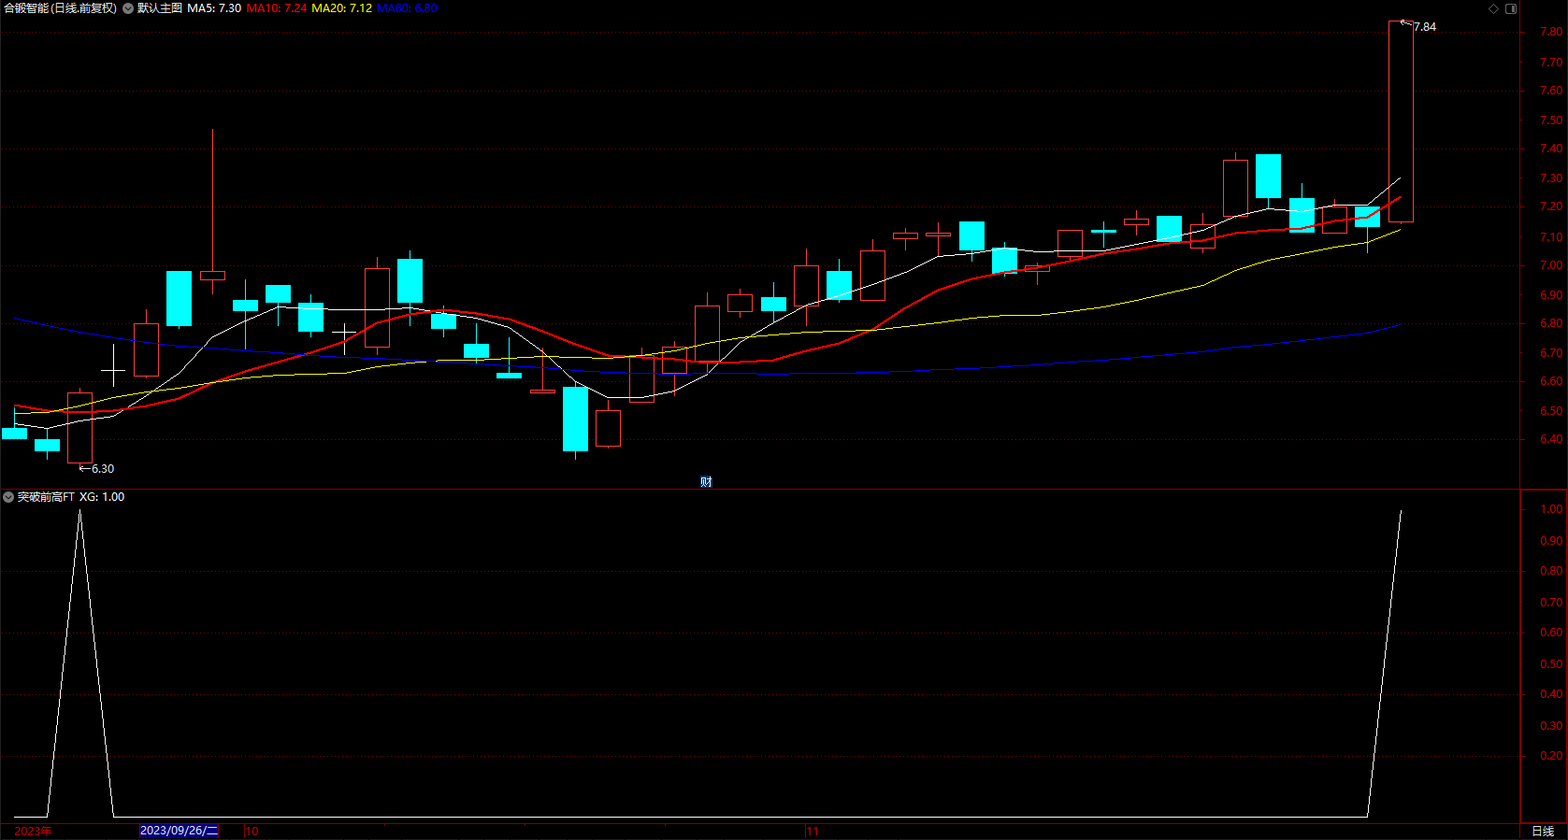
Task: Click the 突破前高FT indicator name
Action: point(46,497)
